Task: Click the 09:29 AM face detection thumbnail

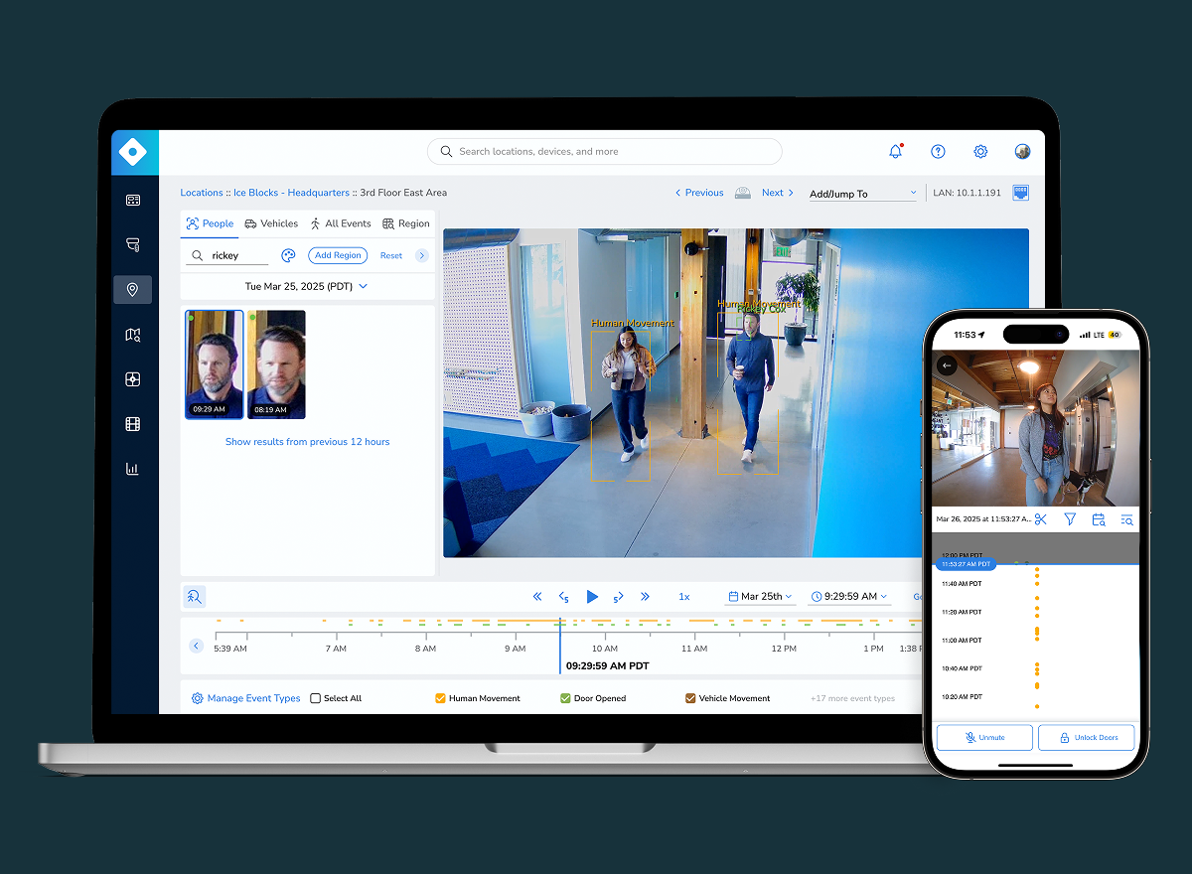Action: click(214, 364)
